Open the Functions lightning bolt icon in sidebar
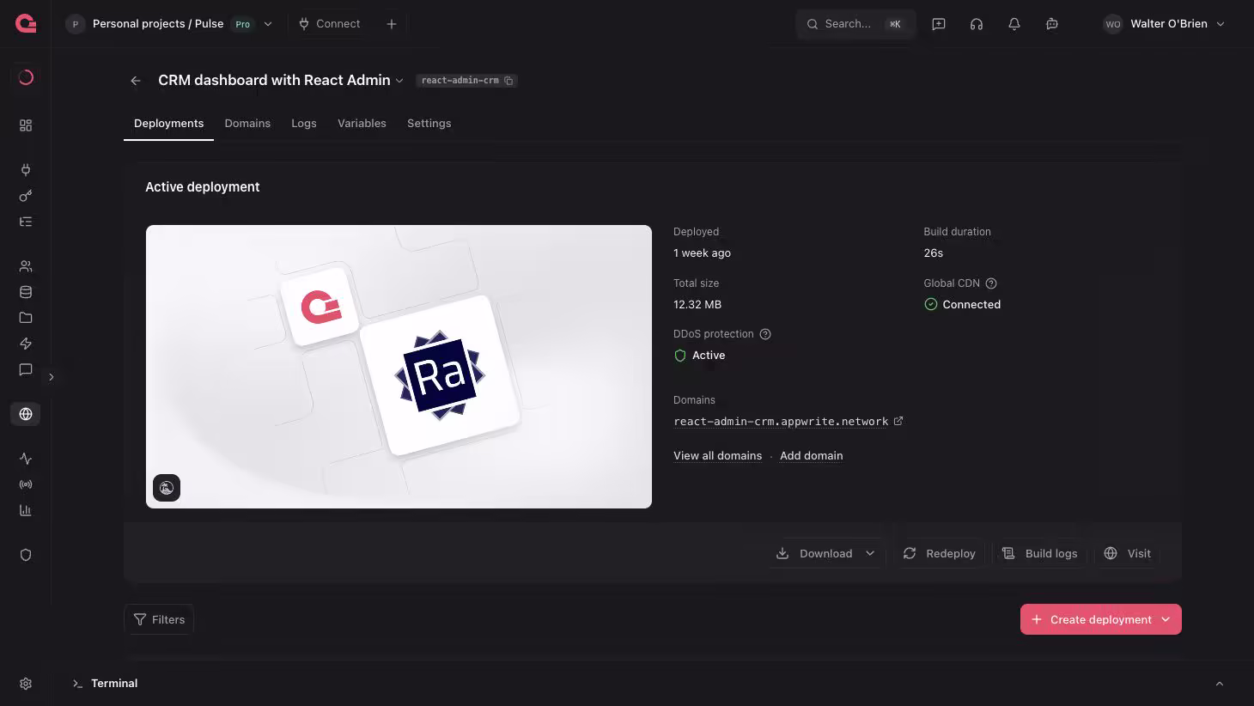Image resolution: width=1254 pixels, height=706 pixels. 26,344
